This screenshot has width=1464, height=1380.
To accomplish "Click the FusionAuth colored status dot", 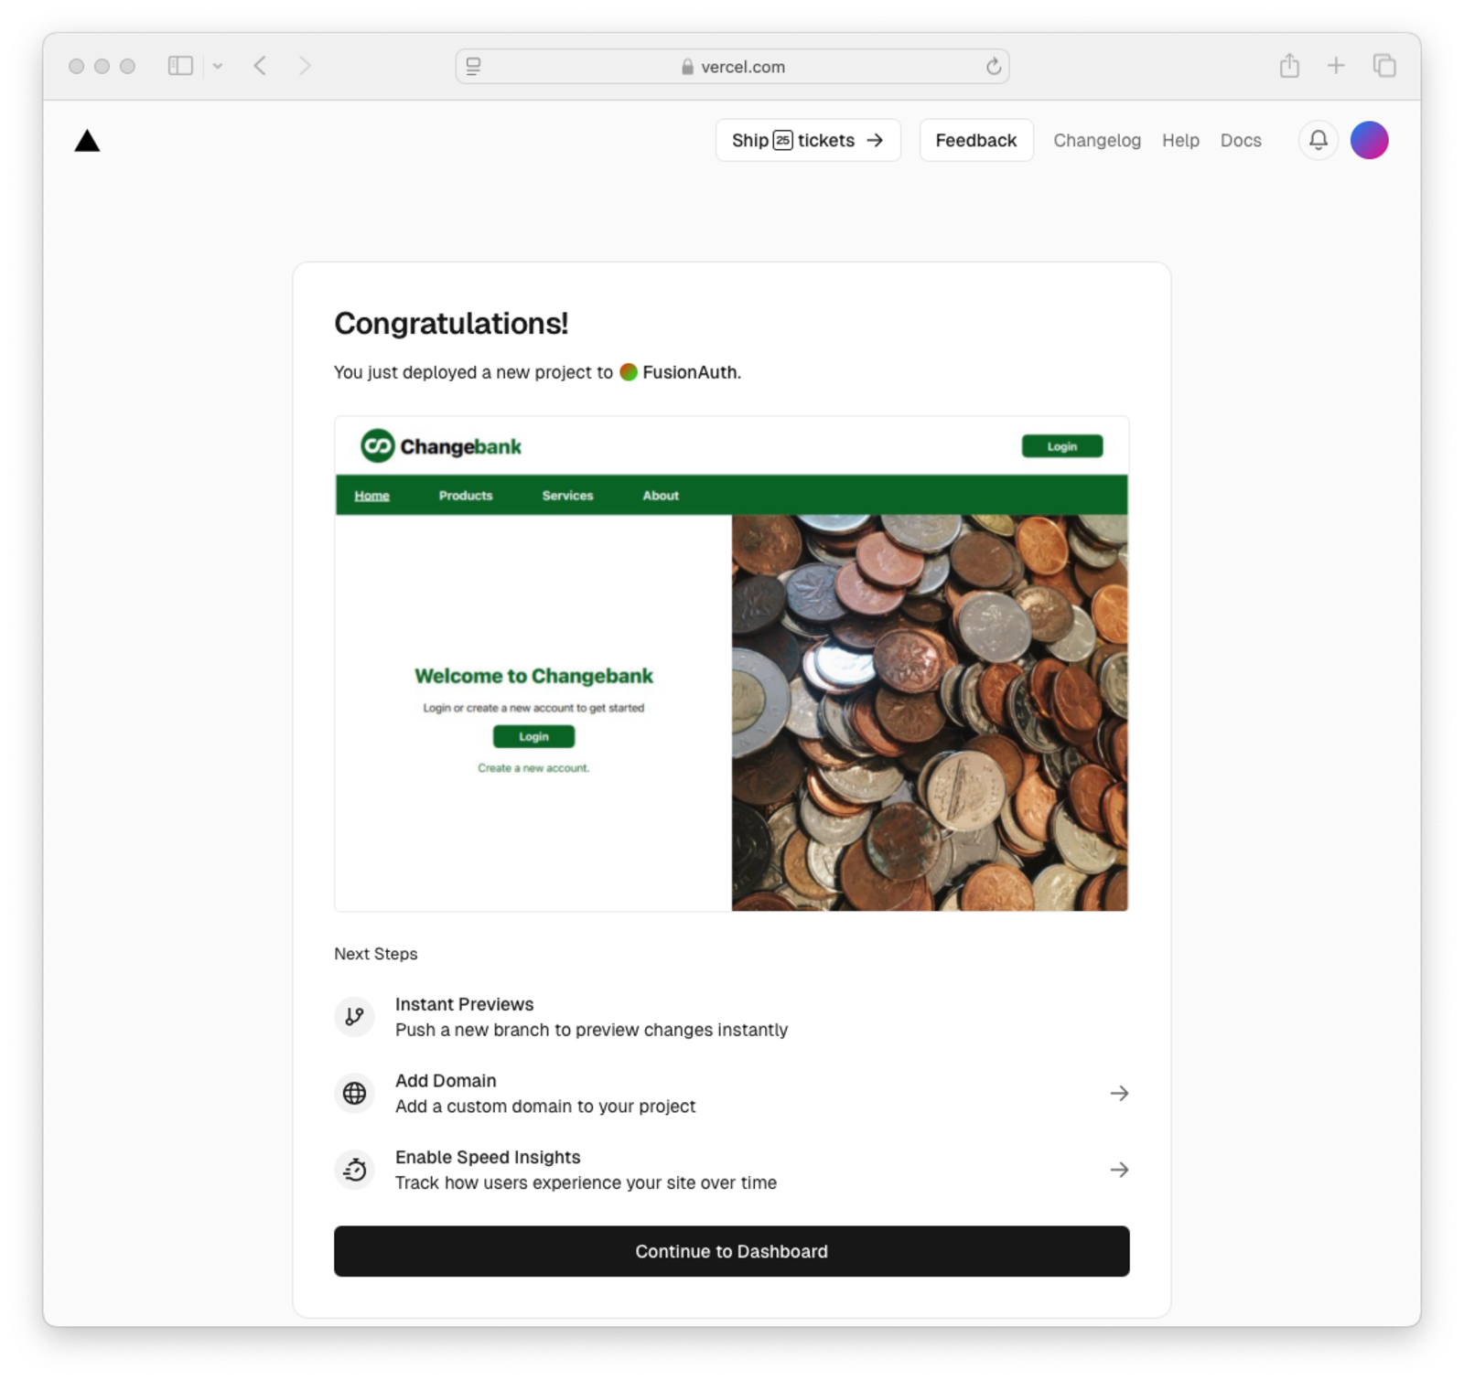I will point(629,372).
